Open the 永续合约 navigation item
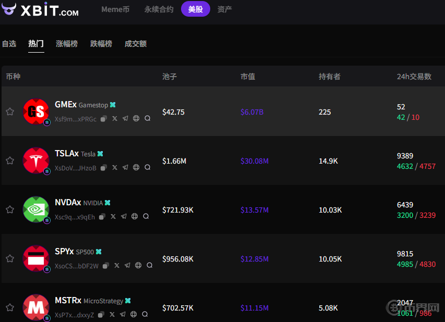This screenshot has height=322, width=445. pyautogui.click(x=159, y=9)
